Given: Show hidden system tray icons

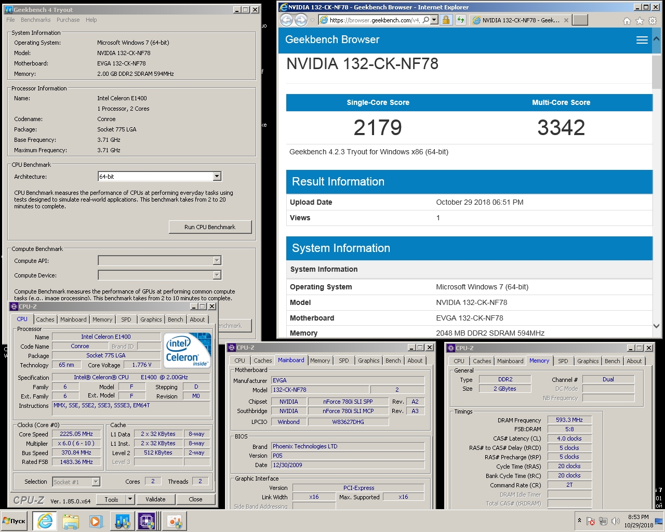Looking at the screenshot, I should tap(579, 521).
